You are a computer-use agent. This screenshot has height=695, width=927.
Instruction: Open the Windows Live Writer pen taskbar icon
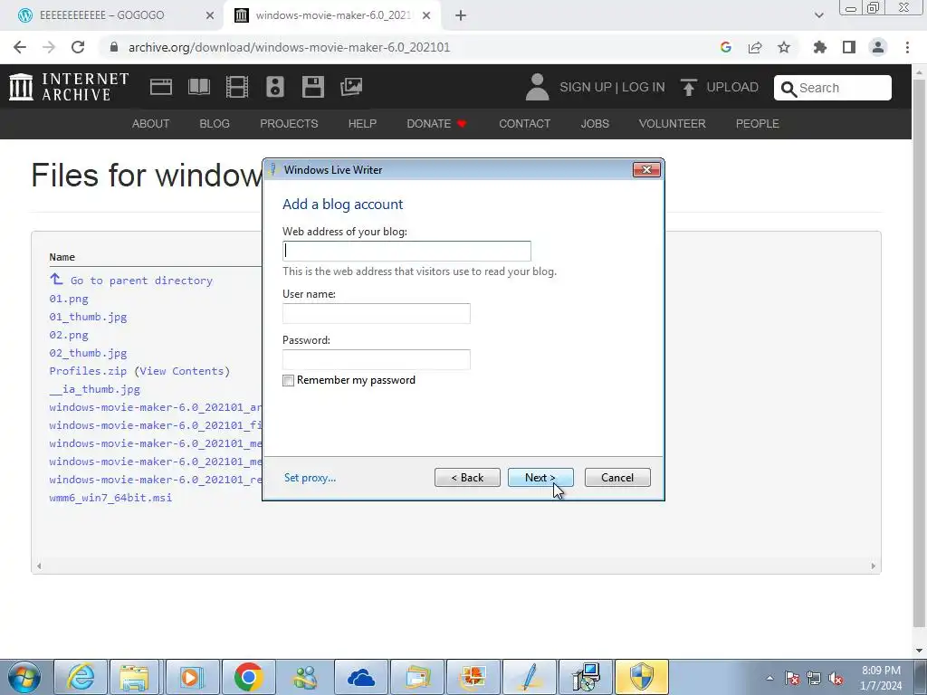530,677
